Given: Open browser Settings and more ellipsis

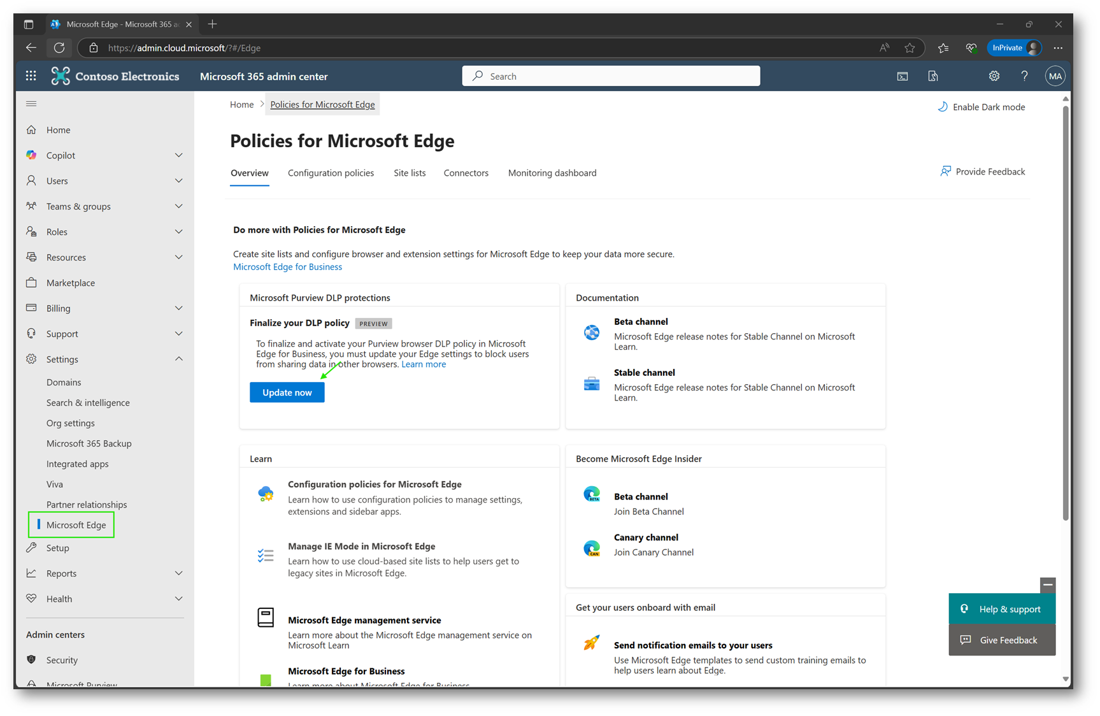Looking at the screenshot, I should pyautogui.click(x=1058, y=48).
